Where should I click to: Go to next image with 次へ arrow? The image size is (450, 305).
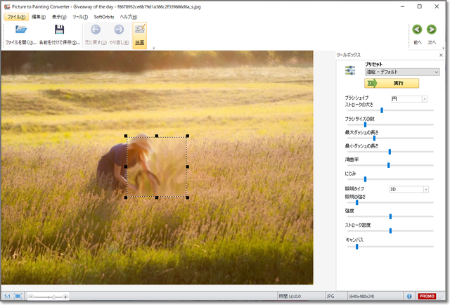[432, 30]
